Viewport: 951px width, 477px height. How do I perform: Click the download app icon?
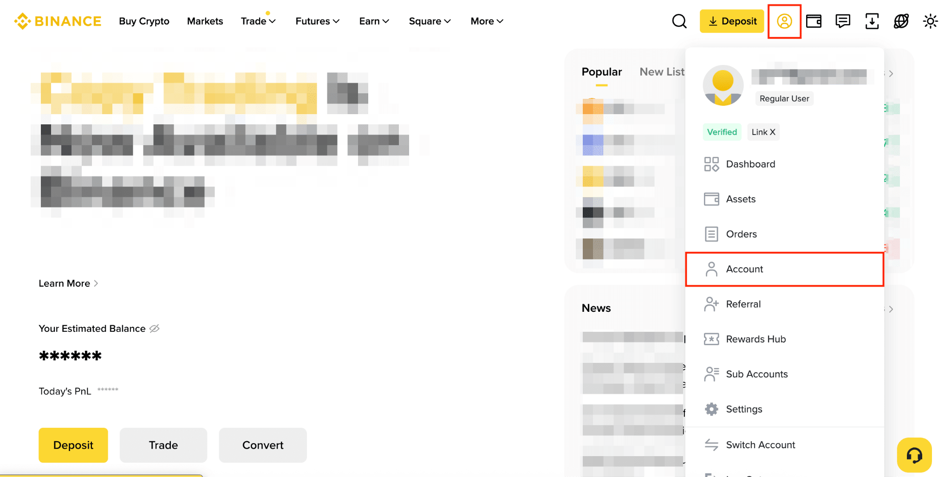(872, 21)
